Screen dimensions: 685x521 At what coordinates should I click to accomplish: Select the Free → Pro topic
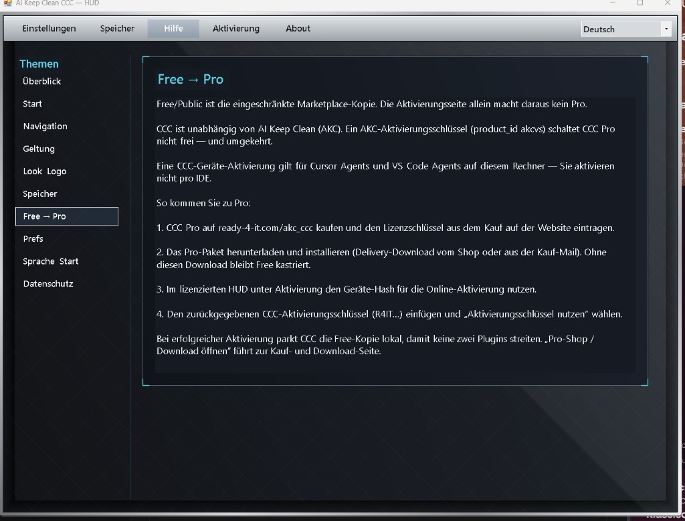click(x=67, y=216)
